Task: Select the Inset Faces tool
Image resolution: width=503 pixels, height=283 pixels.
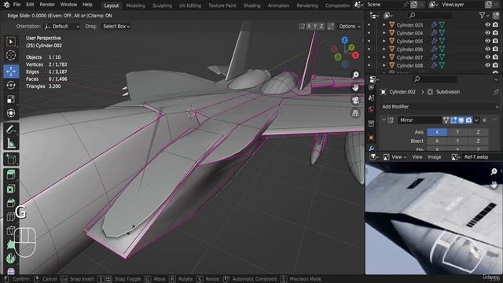Action: [11, 189]
